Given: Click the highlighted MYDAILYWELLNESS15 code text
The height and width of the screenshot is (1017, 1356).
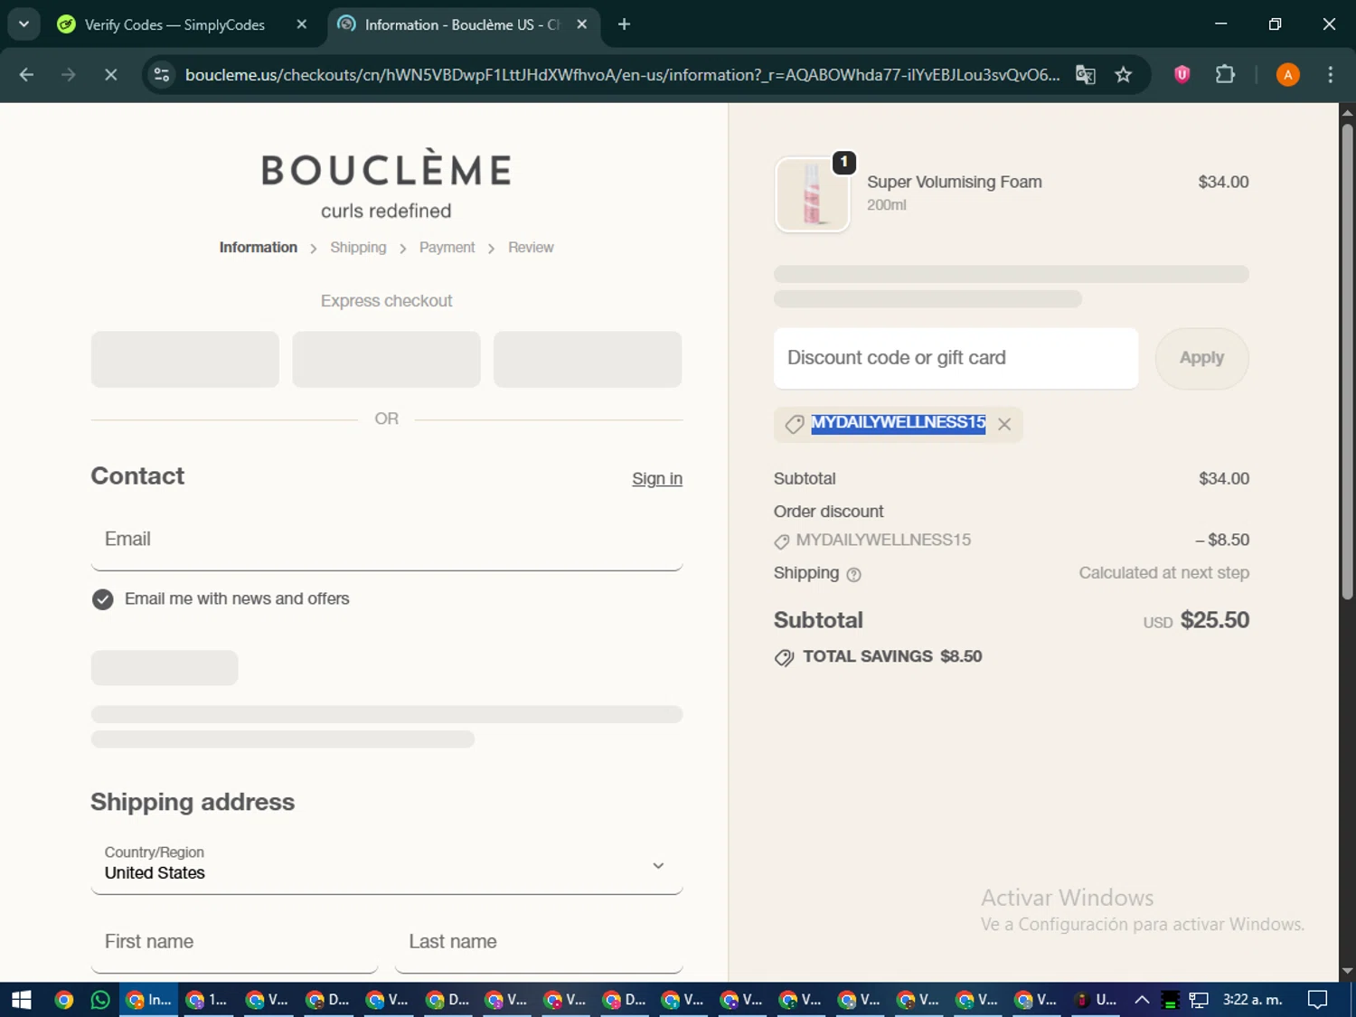Looking at the screenshot, I should (898, 423).
